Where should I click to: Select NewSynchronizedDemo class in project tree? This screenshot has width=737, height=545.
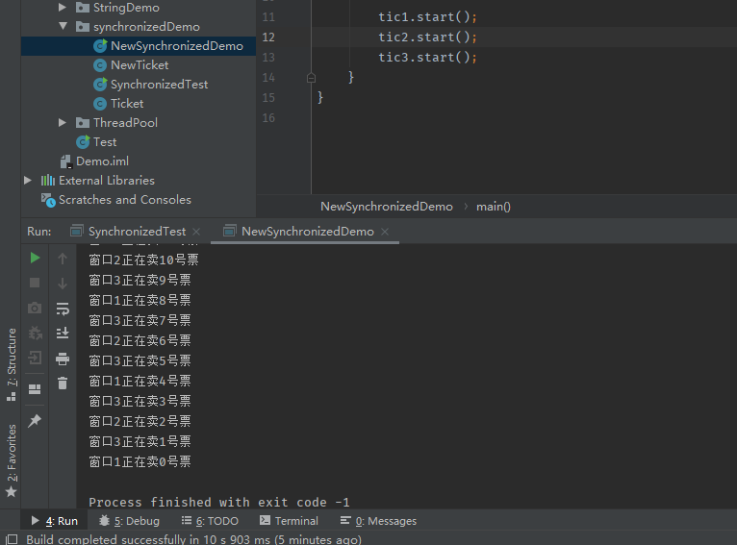[x=177, y=46]
